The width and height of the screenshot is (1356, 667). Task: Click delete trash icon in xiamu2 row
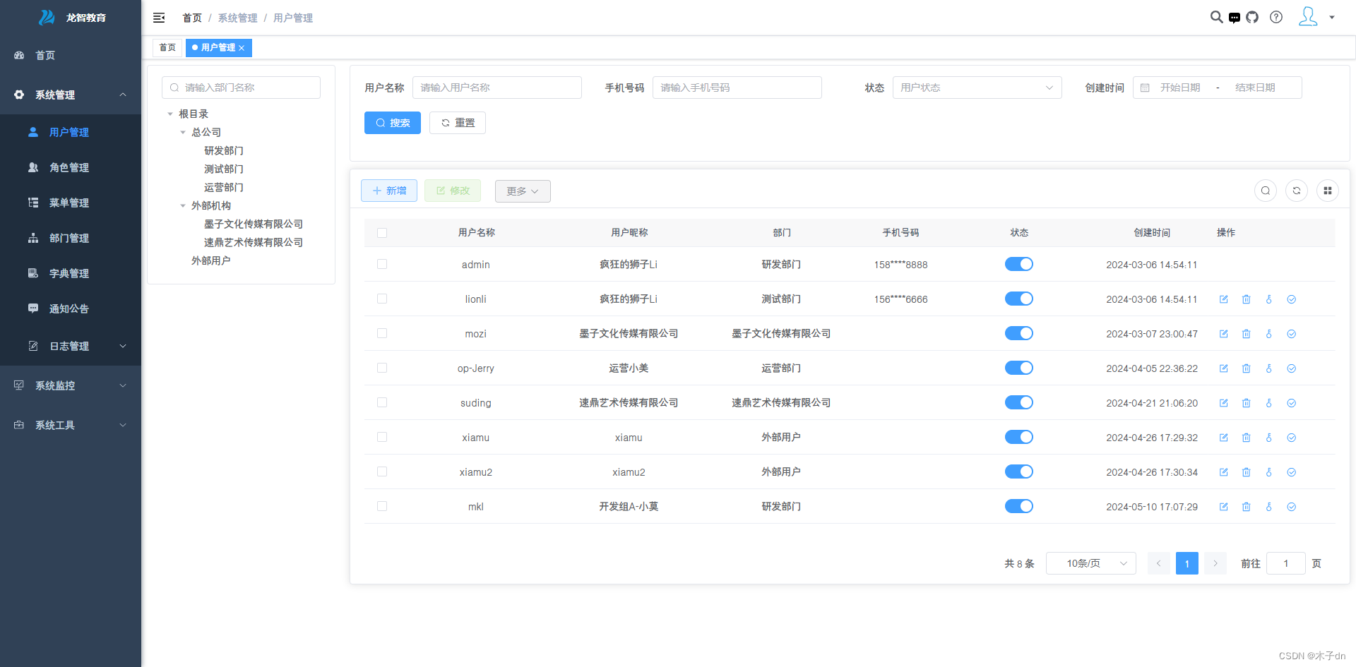(1247, 472)
